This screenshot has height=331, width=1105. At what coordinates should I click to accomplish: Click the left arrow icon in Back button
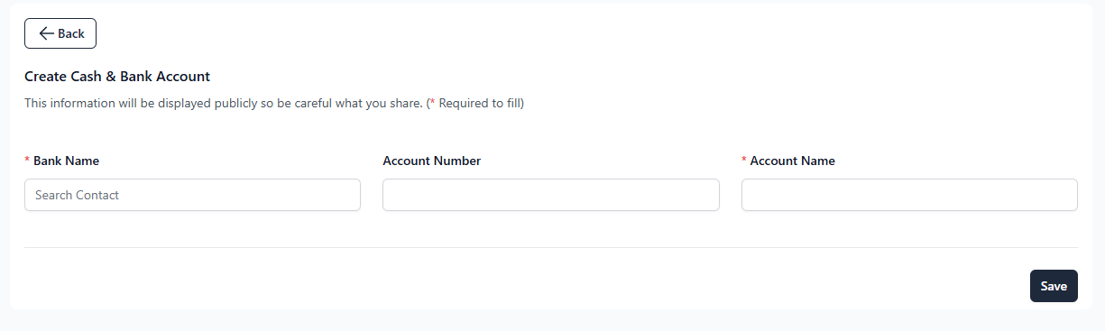46,33
